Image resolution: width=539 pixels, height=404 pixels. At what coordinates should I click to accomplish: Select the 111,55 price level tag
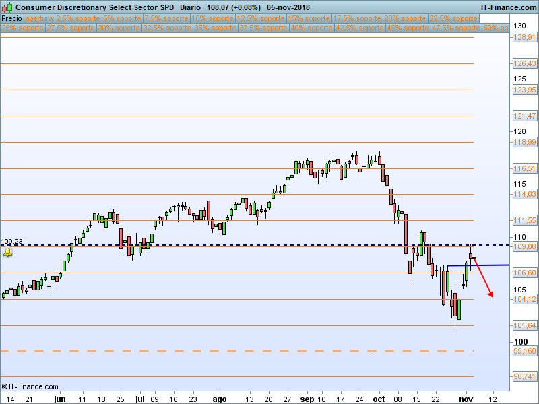[525, 221]
